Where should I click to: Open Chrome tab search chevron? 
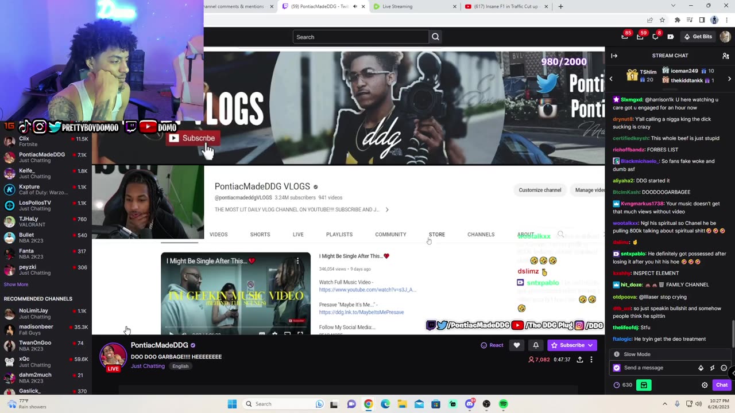tap(674, 6)
